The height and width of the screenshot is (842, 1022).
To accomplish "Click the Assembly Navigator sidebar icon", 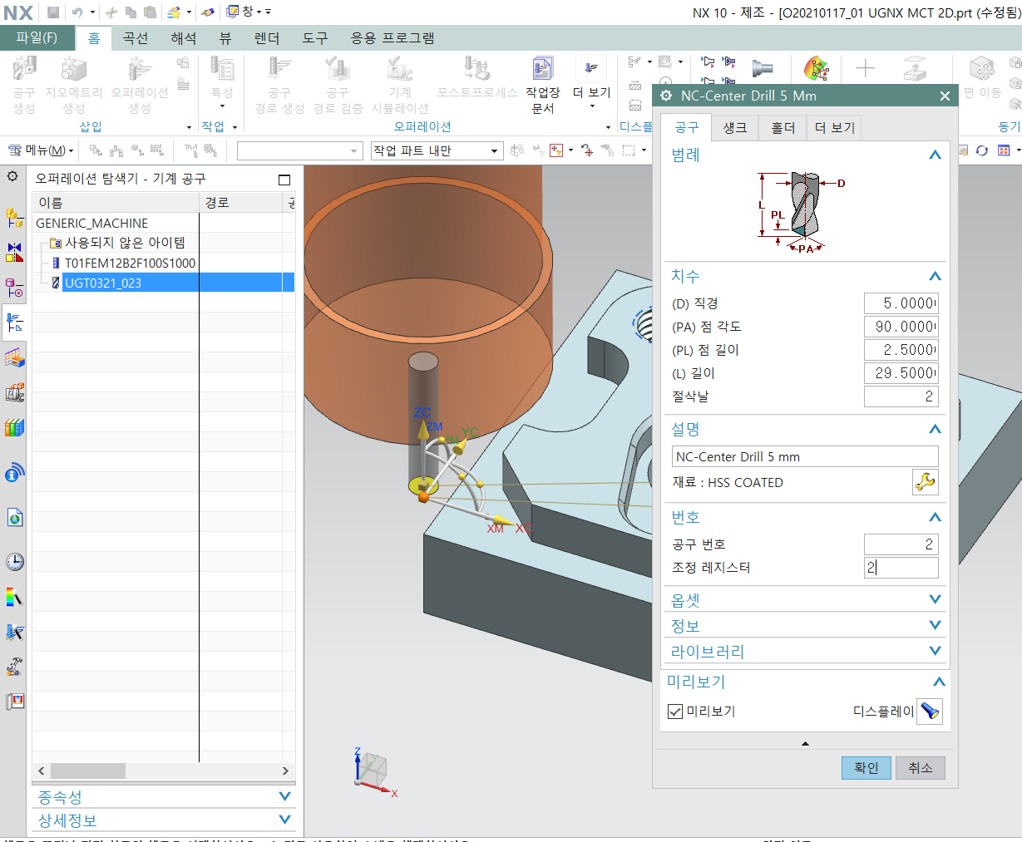I will tap(14, 219).
